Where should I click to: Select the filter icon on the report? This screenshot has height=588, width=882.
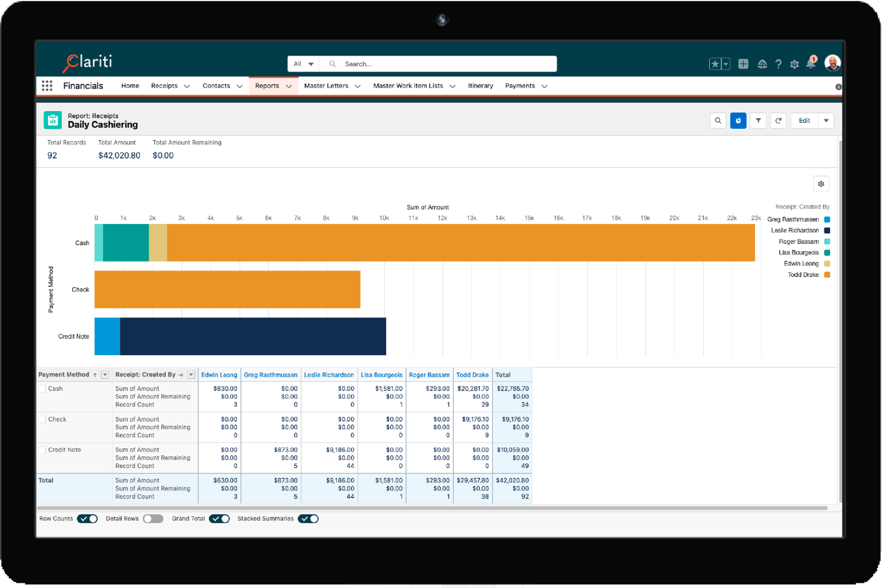click(758, 121)
